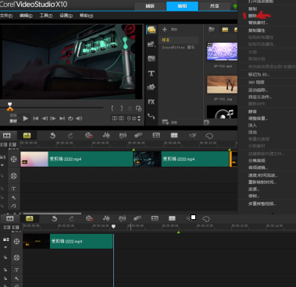Screen dimensions: 296x287
Task: Click the 添加 (add folder) plus button
Action: pos(165,30)
